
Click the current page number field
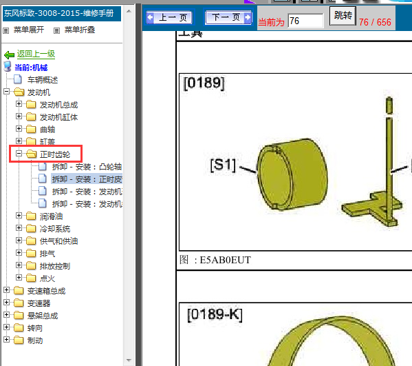coord(305,21)
